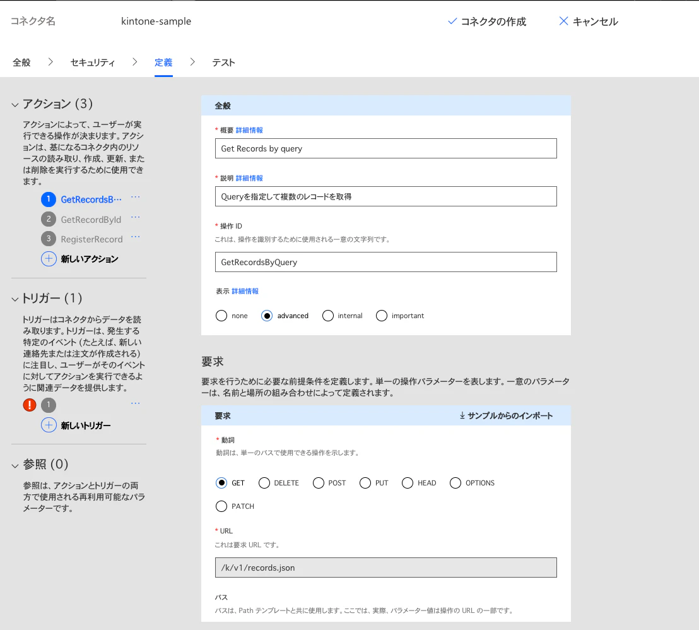Select the GET verb
Image resolution: width=699 pixels, height=630 pixels.
(221, 483)
